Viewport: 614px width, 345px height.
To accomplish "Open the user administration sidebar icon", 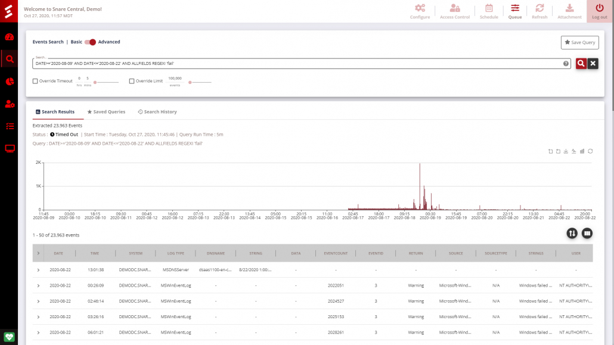I will pyautogui.click(x=10, y=104).
